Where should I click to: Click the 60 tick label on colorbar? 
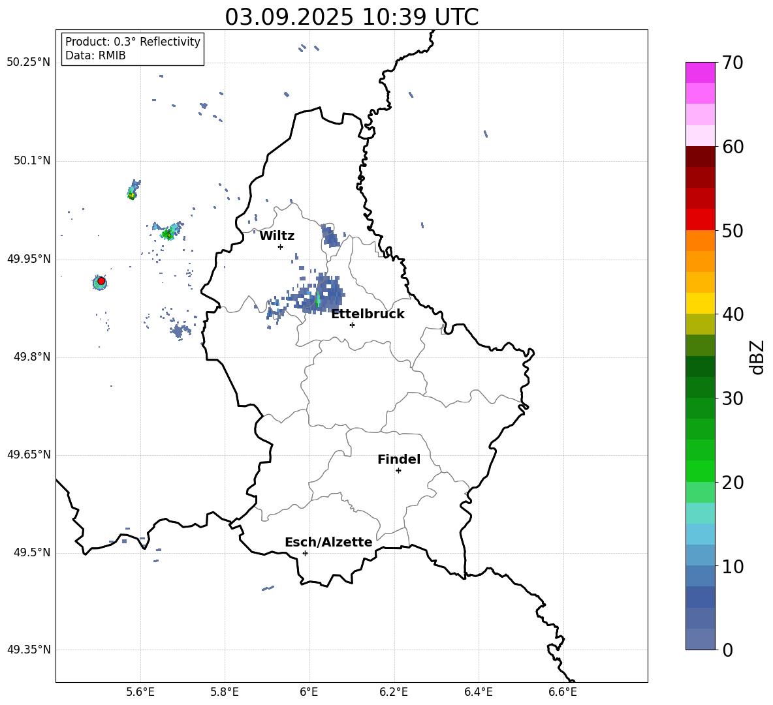[733, 147]
